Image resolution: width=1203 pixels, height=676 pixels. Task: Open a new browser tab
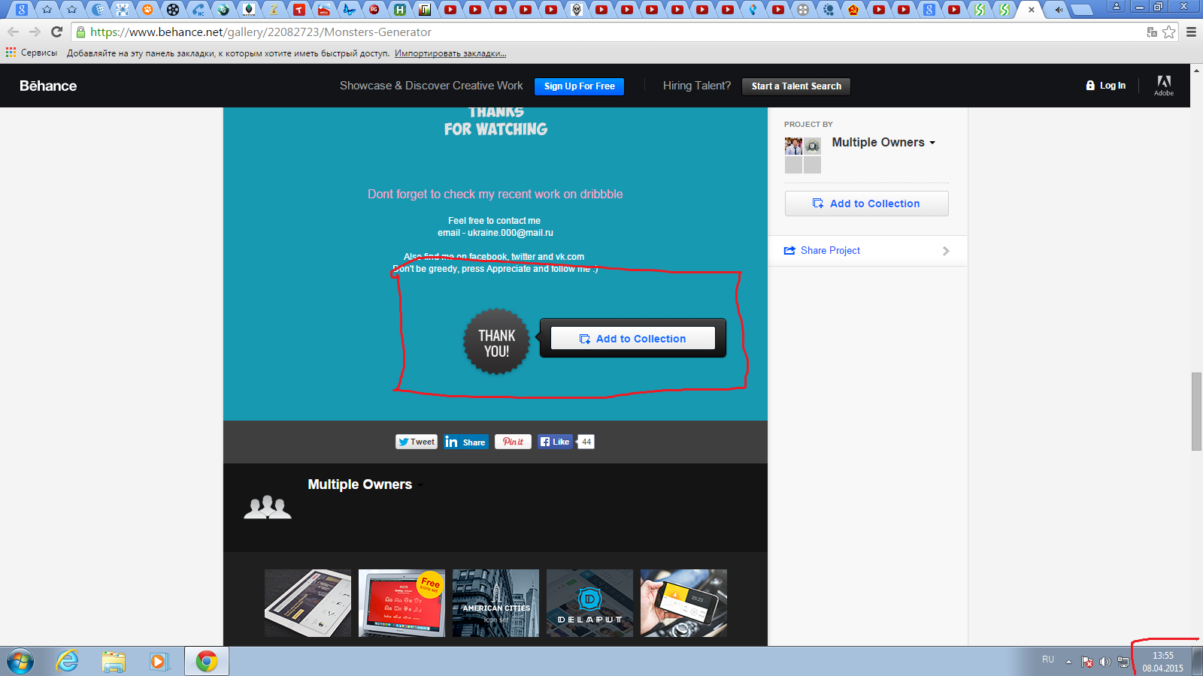pyautogui.click(x=1082, y=10)
